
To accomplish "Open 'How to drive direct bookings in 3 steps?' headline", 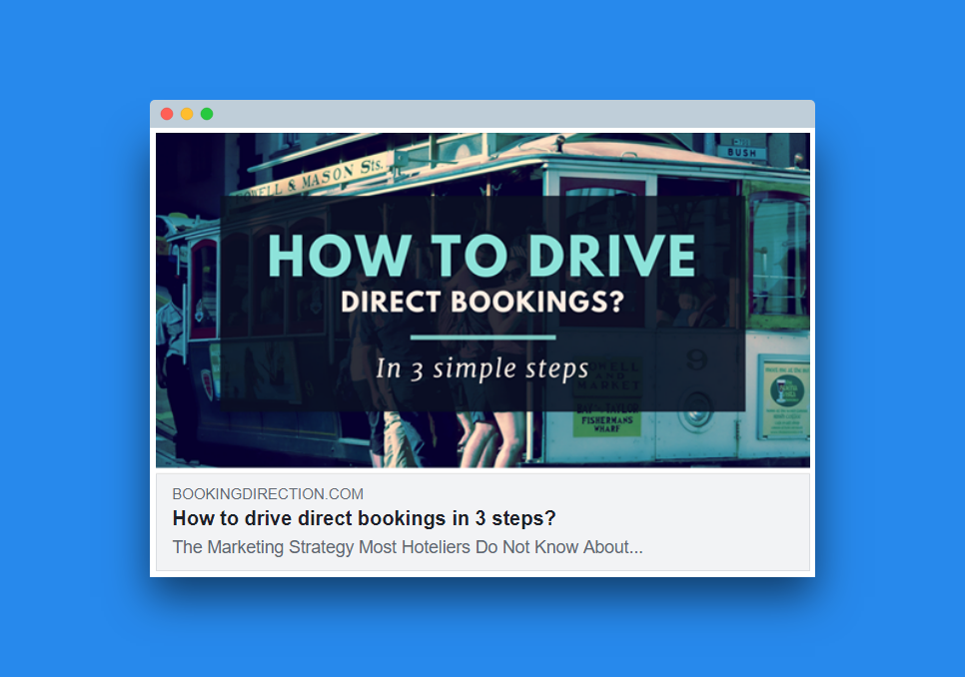I will (x=364, y=518).
